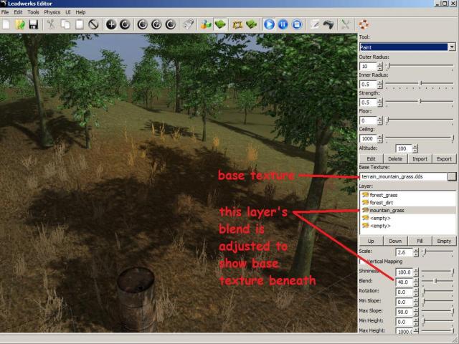The image size is (459, 344).
Task: Click the Outer Radius value field
Action: coord(366,66)
